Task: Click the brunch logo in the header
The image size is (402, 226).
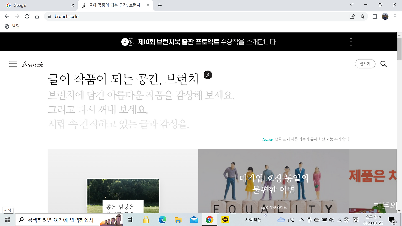Action: pos(33,64)
